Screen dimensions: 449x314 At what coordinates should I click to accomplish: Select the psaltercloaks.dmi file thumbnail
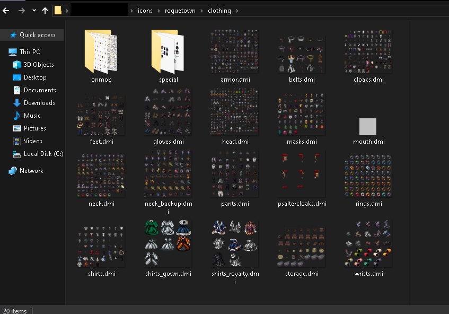pyautogui.click(x=301, y=173)
